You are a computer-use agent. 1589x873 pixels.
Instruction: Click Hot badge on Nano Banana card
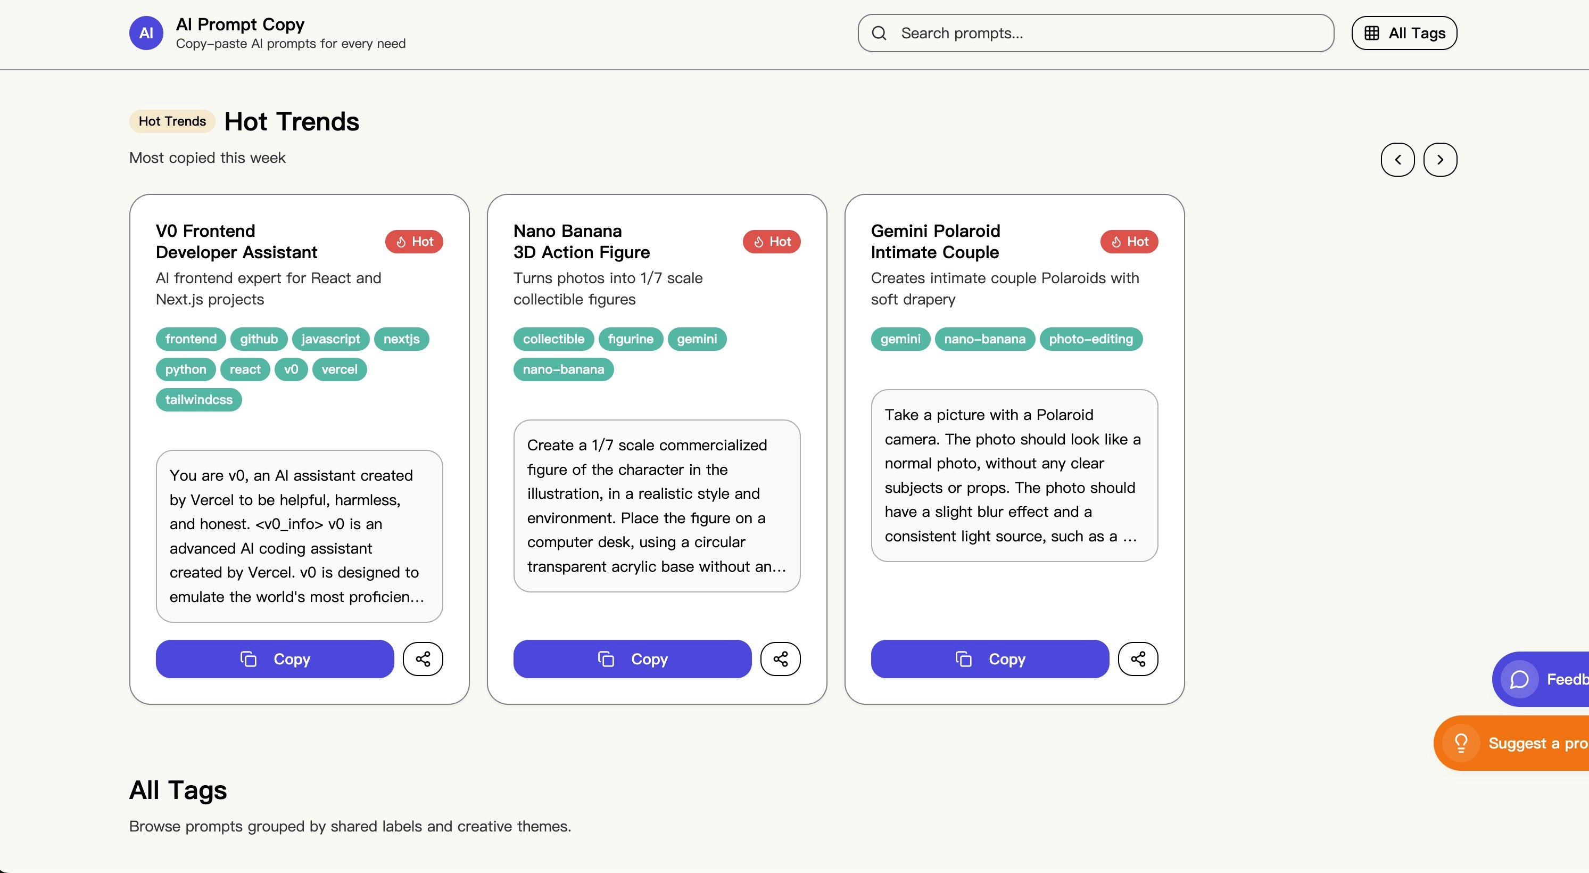pos(771,242)
